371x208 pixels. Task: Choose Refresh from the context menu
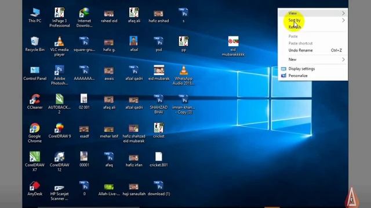click(313, 27)
